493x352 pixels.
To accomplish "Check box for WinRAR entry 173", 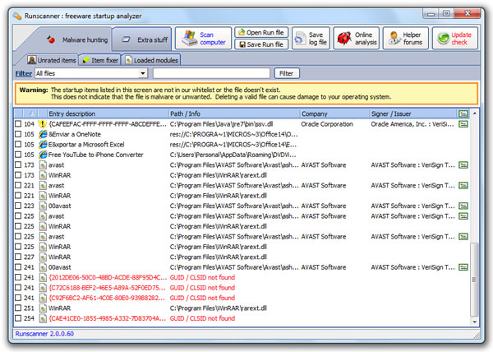I will (x=18, y=175).
